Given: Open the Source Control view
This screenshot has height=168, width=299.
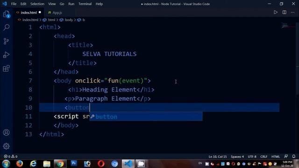Looking at the screenshot, I should click(6, 41).
